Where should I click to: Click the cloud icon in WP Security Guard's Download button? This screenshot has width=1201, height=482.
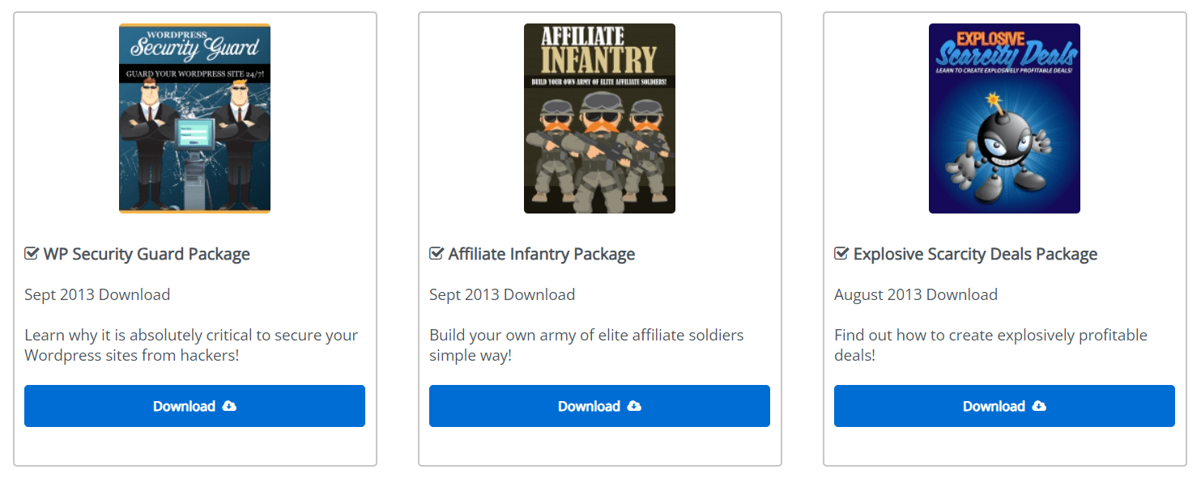(x=229, y=406)
